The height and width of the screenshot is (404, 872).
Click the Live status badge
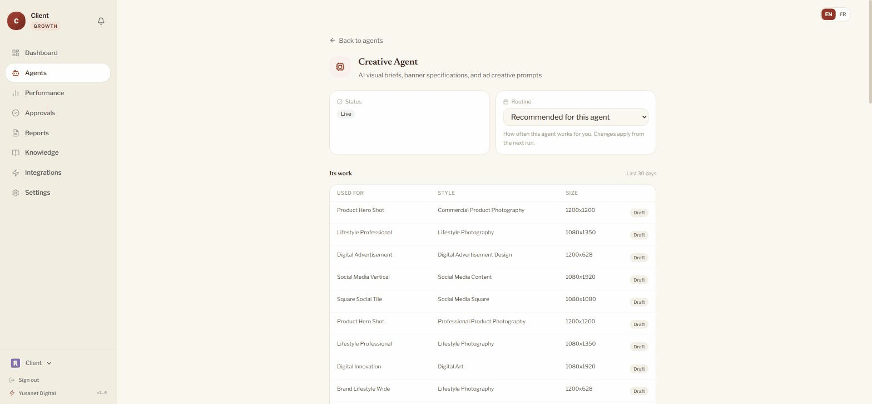coord(346,114)
